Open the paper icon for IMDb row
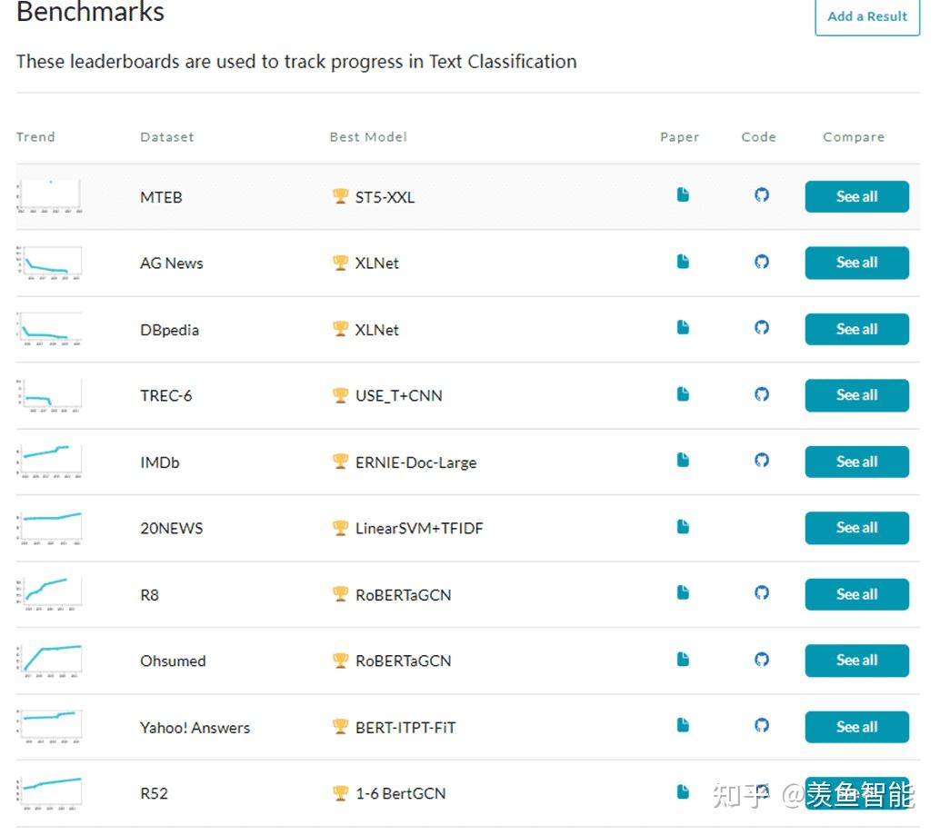This screenshot has width=940, height=835. [x=683, y=460]
